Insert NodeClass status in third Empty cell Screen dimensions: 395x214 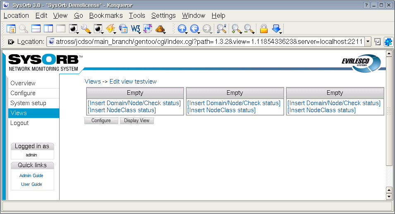point(321,110)
